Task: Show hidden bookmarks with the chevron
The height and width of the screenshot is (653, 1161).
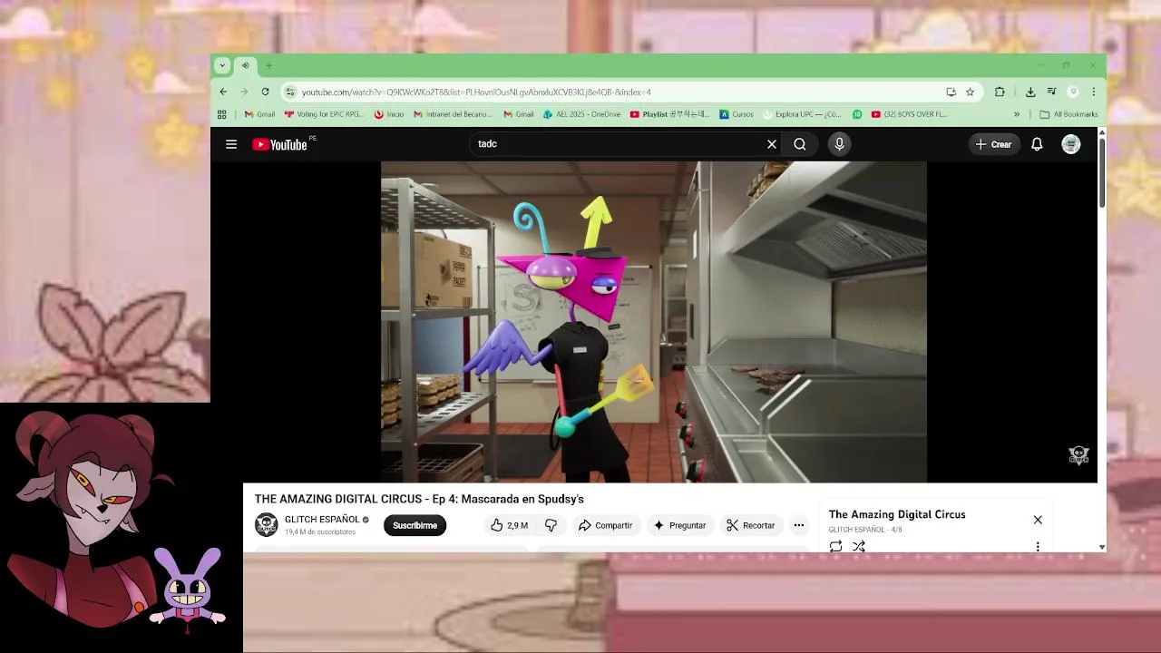Action: 1017,114
